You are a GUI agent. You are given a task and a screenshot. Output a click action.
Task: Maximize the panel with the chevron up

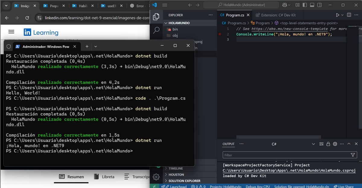[349, 144]
